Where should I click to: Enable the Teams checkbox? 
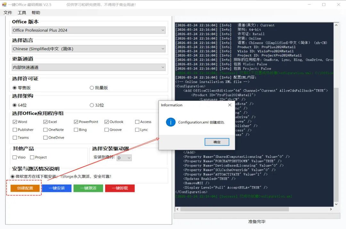tap(15, 138)
